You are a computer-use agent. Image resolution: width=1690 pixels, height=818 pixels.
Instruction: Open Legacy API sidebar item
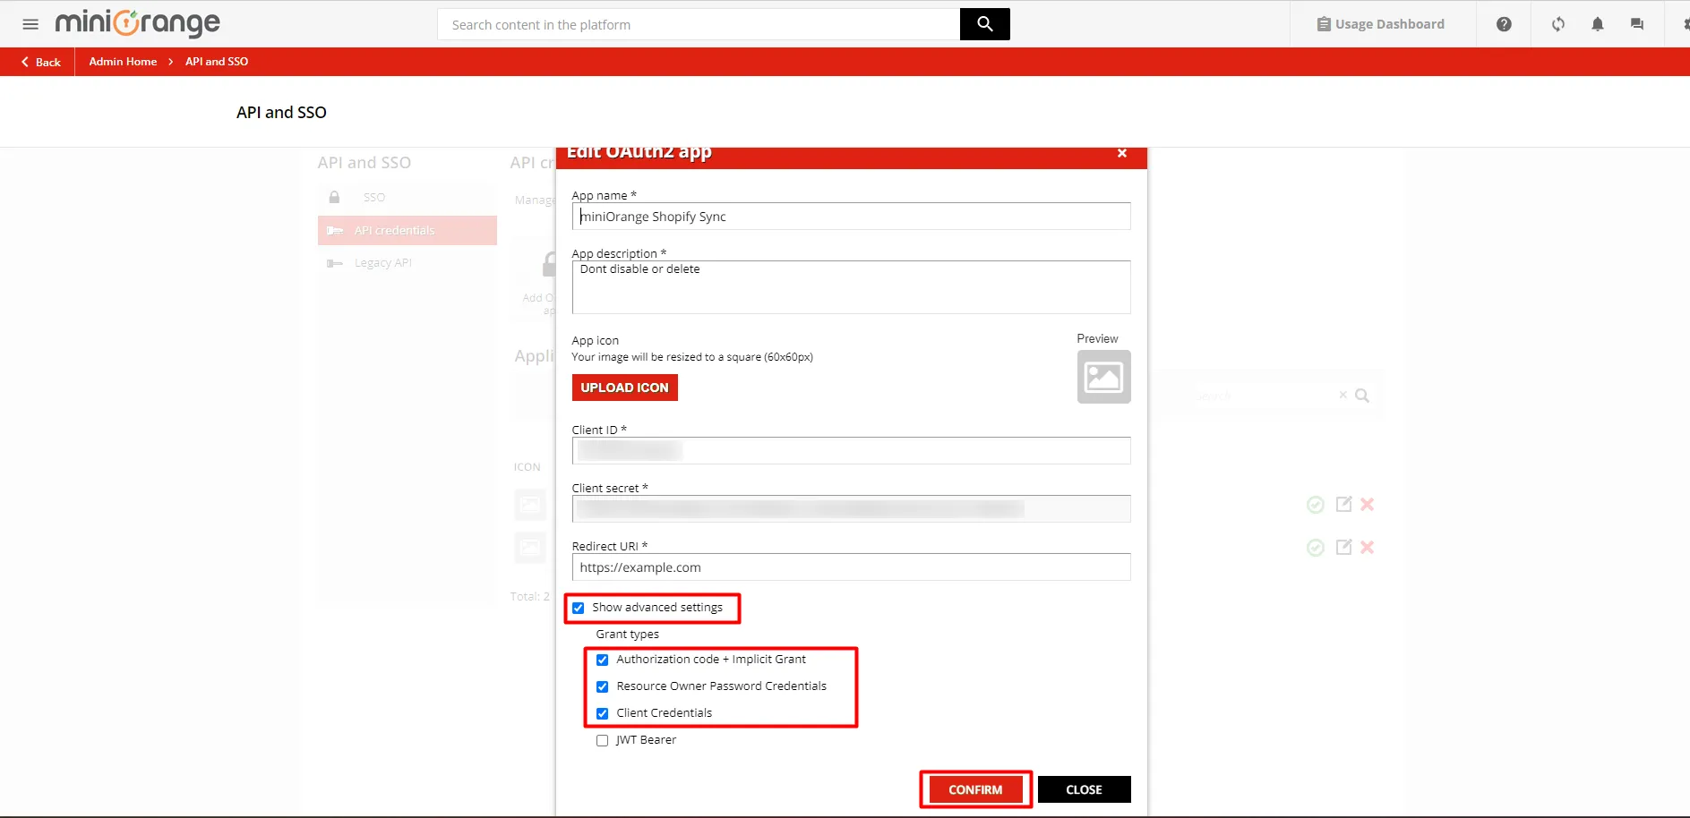click(x=407, y=263)
